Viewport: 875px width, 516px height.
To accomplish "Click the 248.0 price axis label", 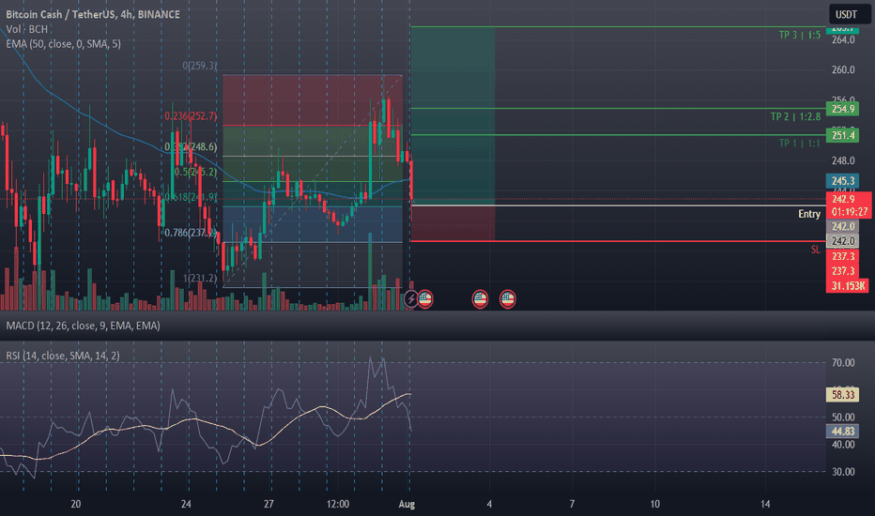I will pos(843,160).
